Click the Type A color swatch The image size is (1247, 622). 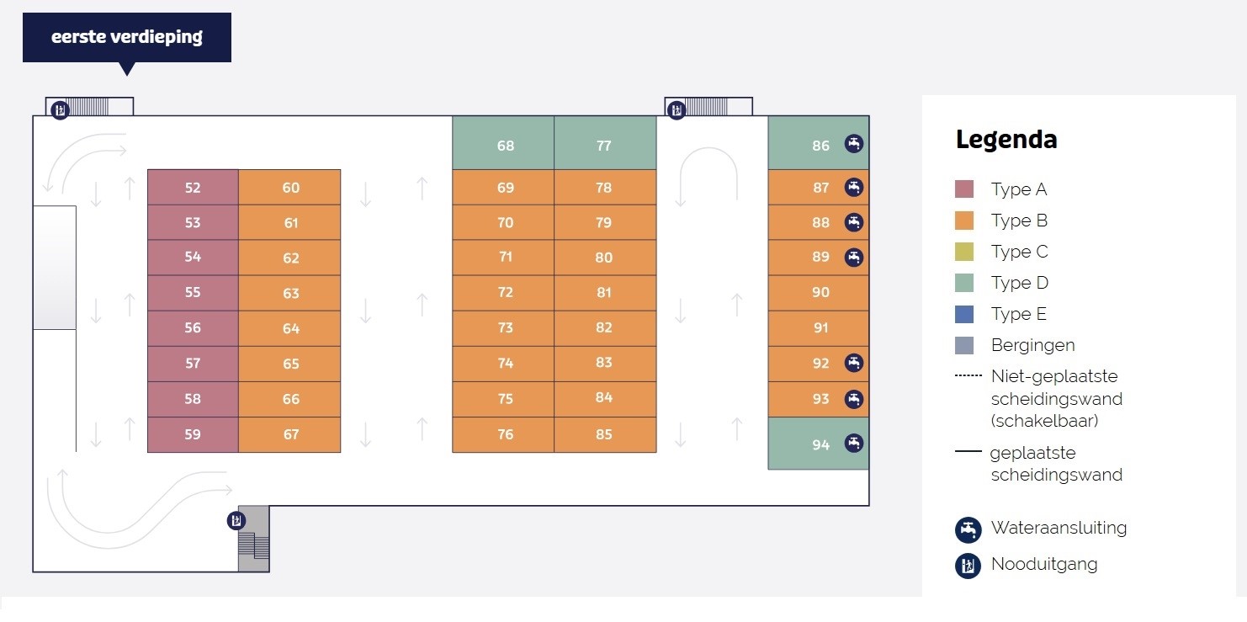tap(964, 189)
